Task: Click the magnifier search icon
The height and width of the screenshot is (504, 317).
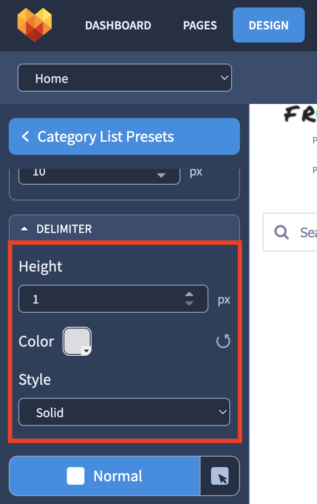Action: pos(282,232)
